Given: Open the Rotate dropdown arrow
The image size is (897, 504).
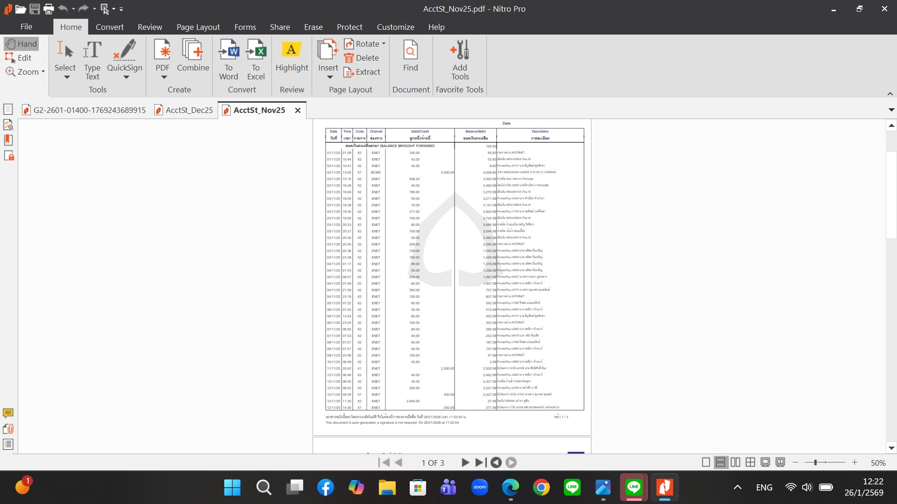Looking at the screenshot, I should pyautogui.click(x=384, y=44).
